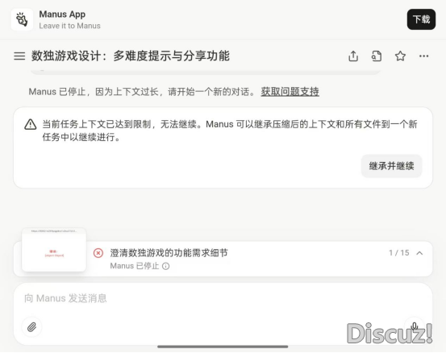Open the 获取问题支持 support link
446x353 pixels.
coord(290,92)
